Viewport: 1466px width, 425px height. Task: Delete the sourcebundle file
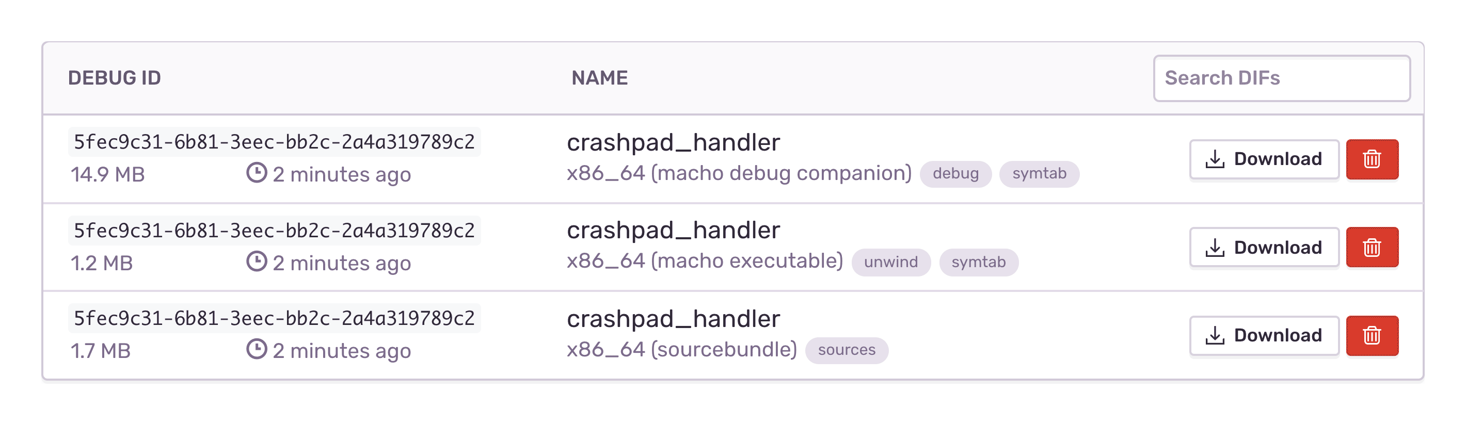pos(1372,336)
